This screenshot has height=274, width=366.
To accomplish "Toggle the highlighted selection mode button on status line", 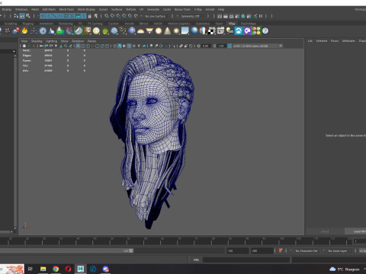I will (22, 16).
